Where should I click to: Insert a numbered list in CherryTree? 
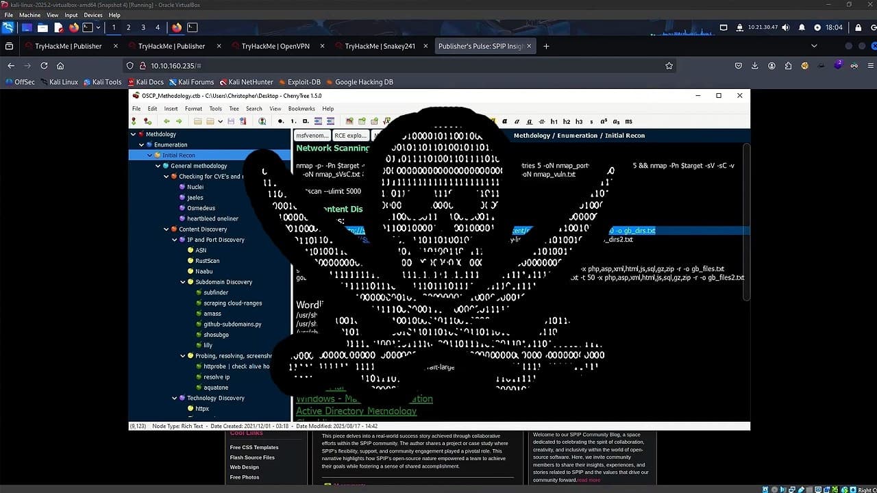[x=293, y=121]
